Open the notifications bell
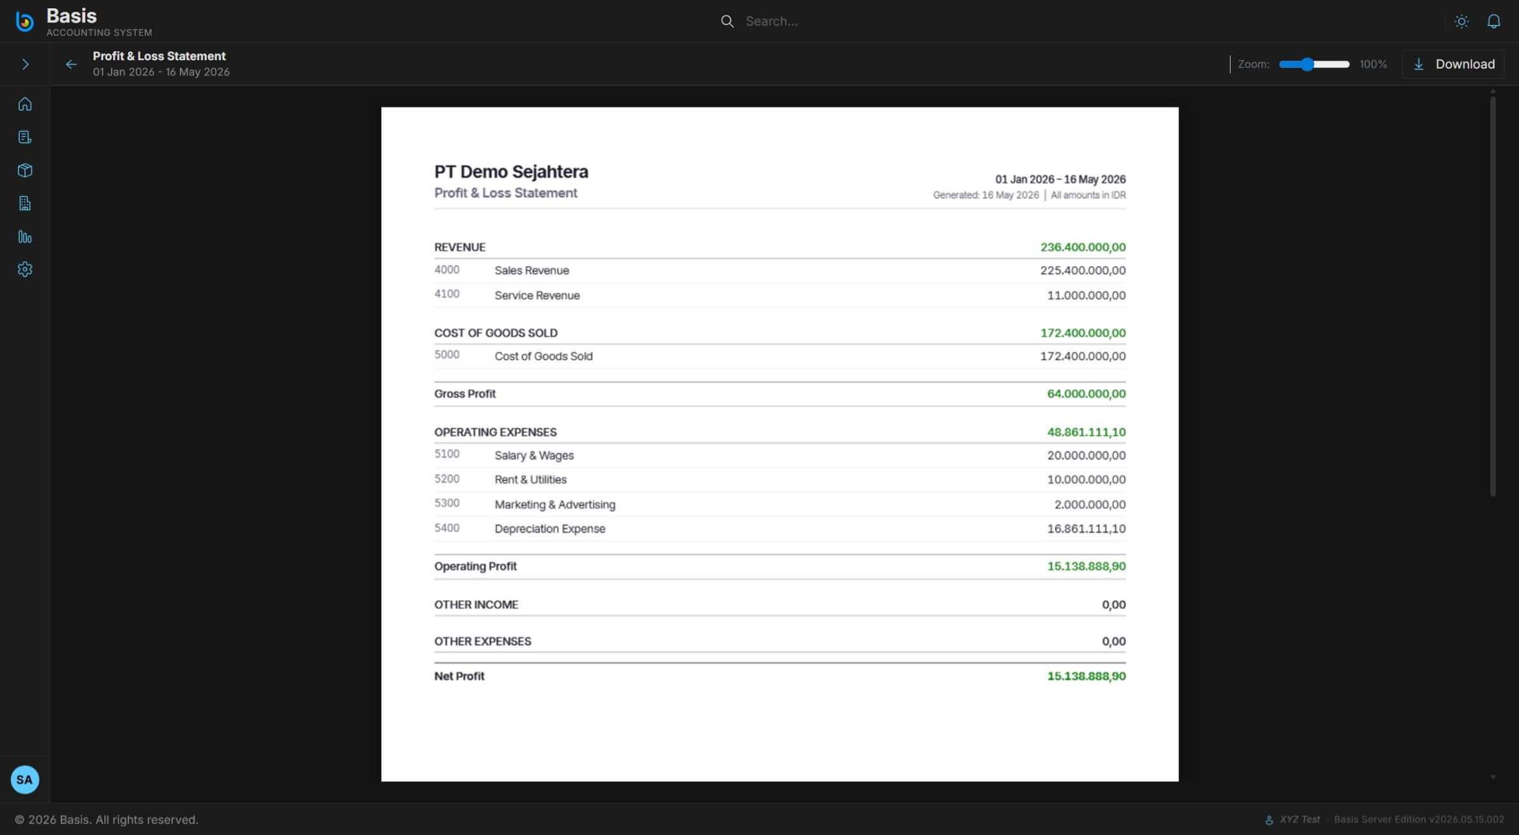The width and height of the screenshot is (1519, 835). (x=1493, y=21)
